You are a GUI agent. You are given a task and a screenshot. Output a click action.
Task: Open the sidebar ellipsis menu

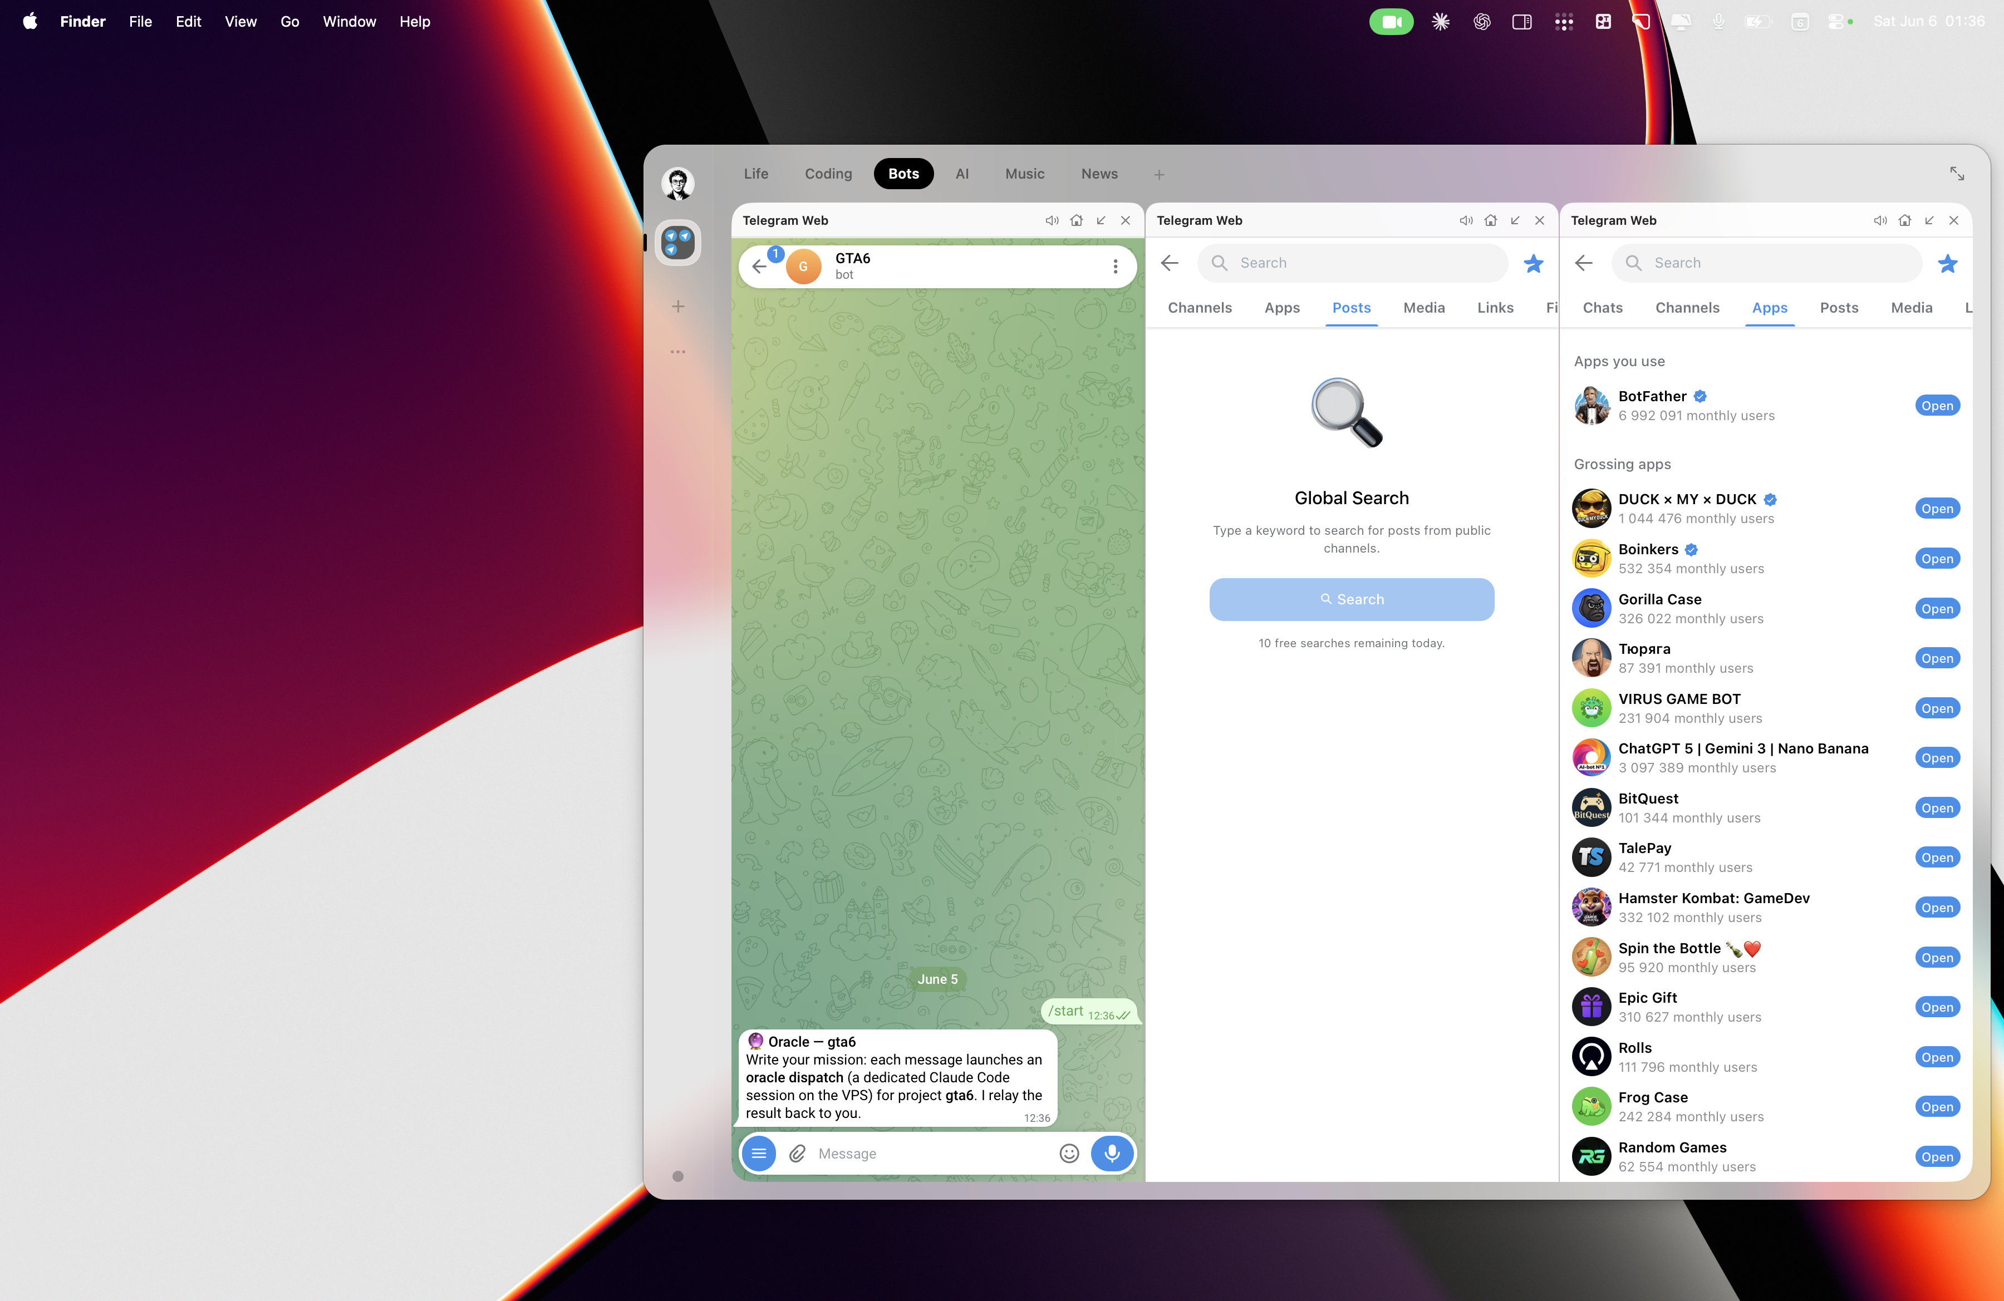tap(678, 352)
